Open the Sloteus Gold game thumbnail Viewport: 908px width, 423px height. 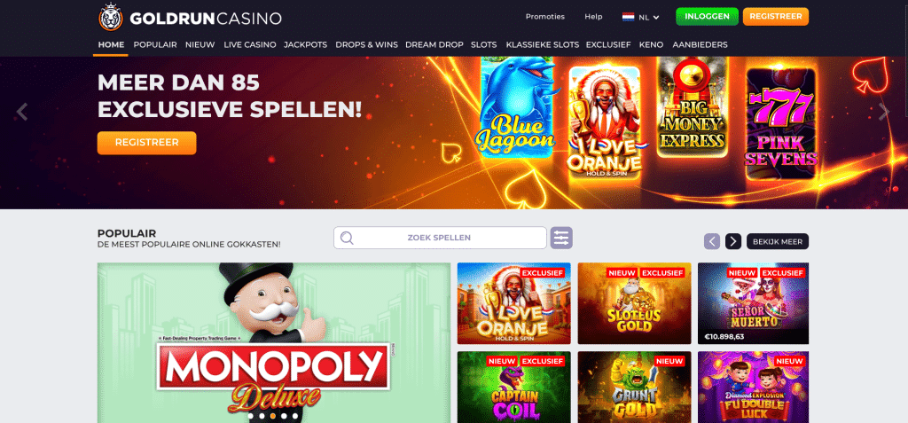click(634, 303)
